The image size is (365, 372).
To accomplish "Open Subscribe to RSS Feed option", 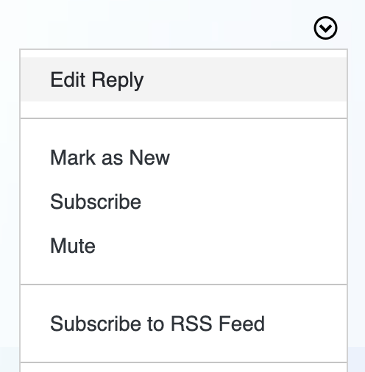I will [183, 323].
